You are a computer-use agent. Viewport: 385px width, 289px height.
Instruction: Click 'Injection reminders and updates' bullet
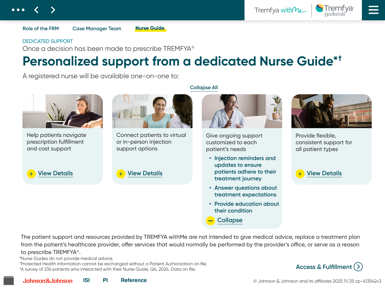coord(245,168)
